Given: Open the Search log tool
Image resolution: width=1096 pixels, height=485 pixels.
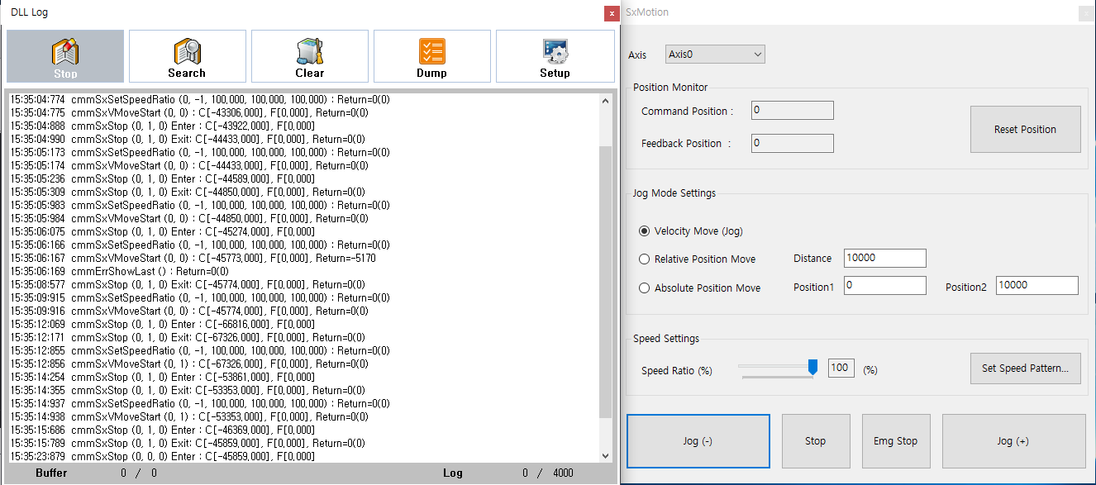Looking at the screenshot, I should (187, 56).
